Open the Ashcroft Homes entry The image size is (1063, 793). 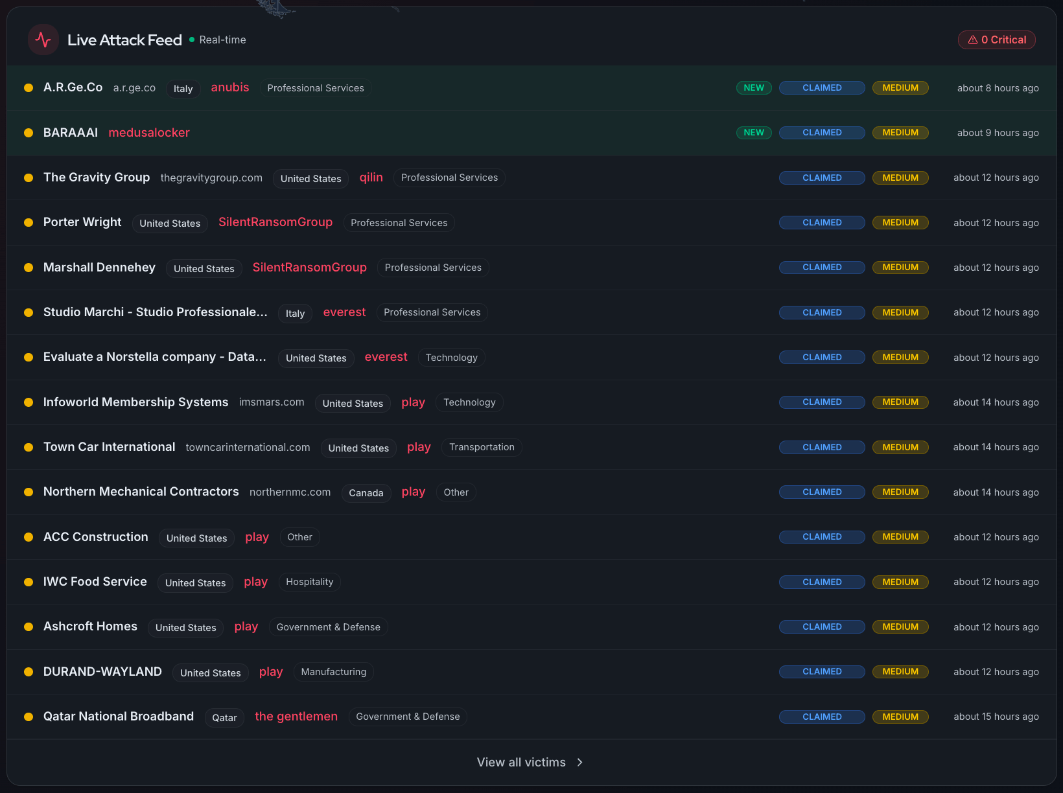[x=90, y=626]
